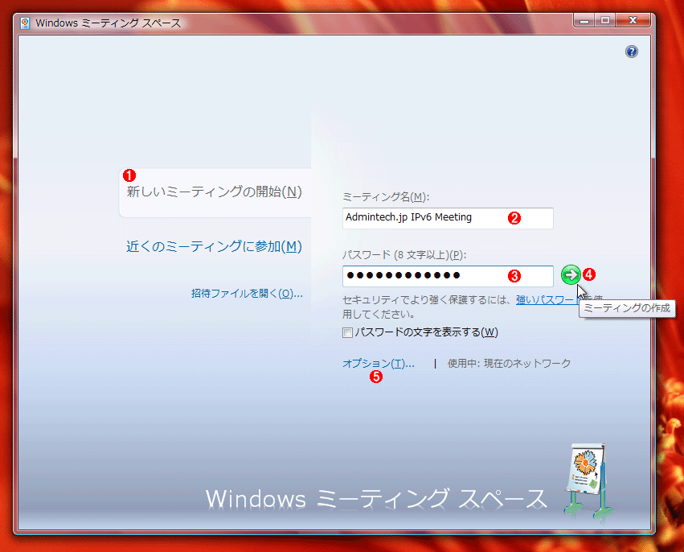Open 近くのミーティングに参加(M)
Image resolution: width=684 pixels, height=552 pixels.
tap(214, 247)
